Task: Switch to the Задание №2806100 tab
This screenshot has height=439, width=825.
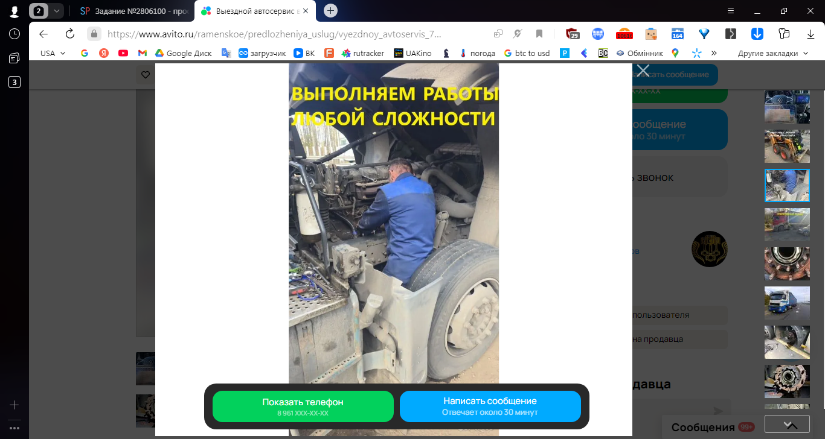Action: pyautogui.click(x=133, y=11)
